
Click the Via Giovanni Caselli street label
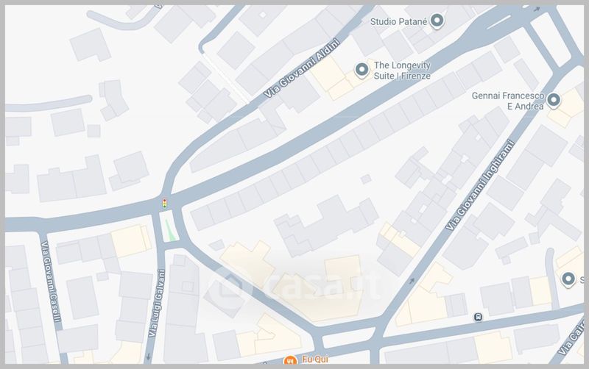coord(51,282)
